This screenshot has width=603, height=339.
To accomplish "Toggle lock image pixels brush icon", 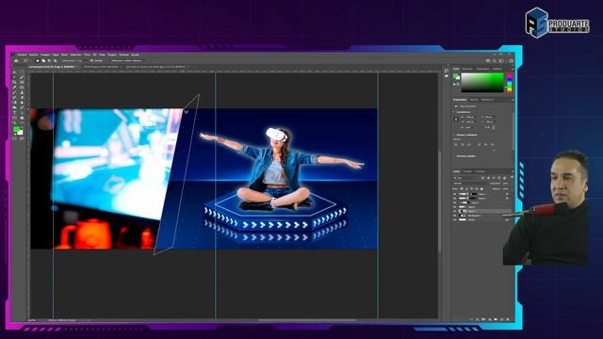I will click(x=466, y=189).
